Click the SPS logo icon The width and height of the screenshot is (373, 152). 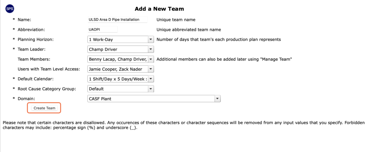coord(10,9)
